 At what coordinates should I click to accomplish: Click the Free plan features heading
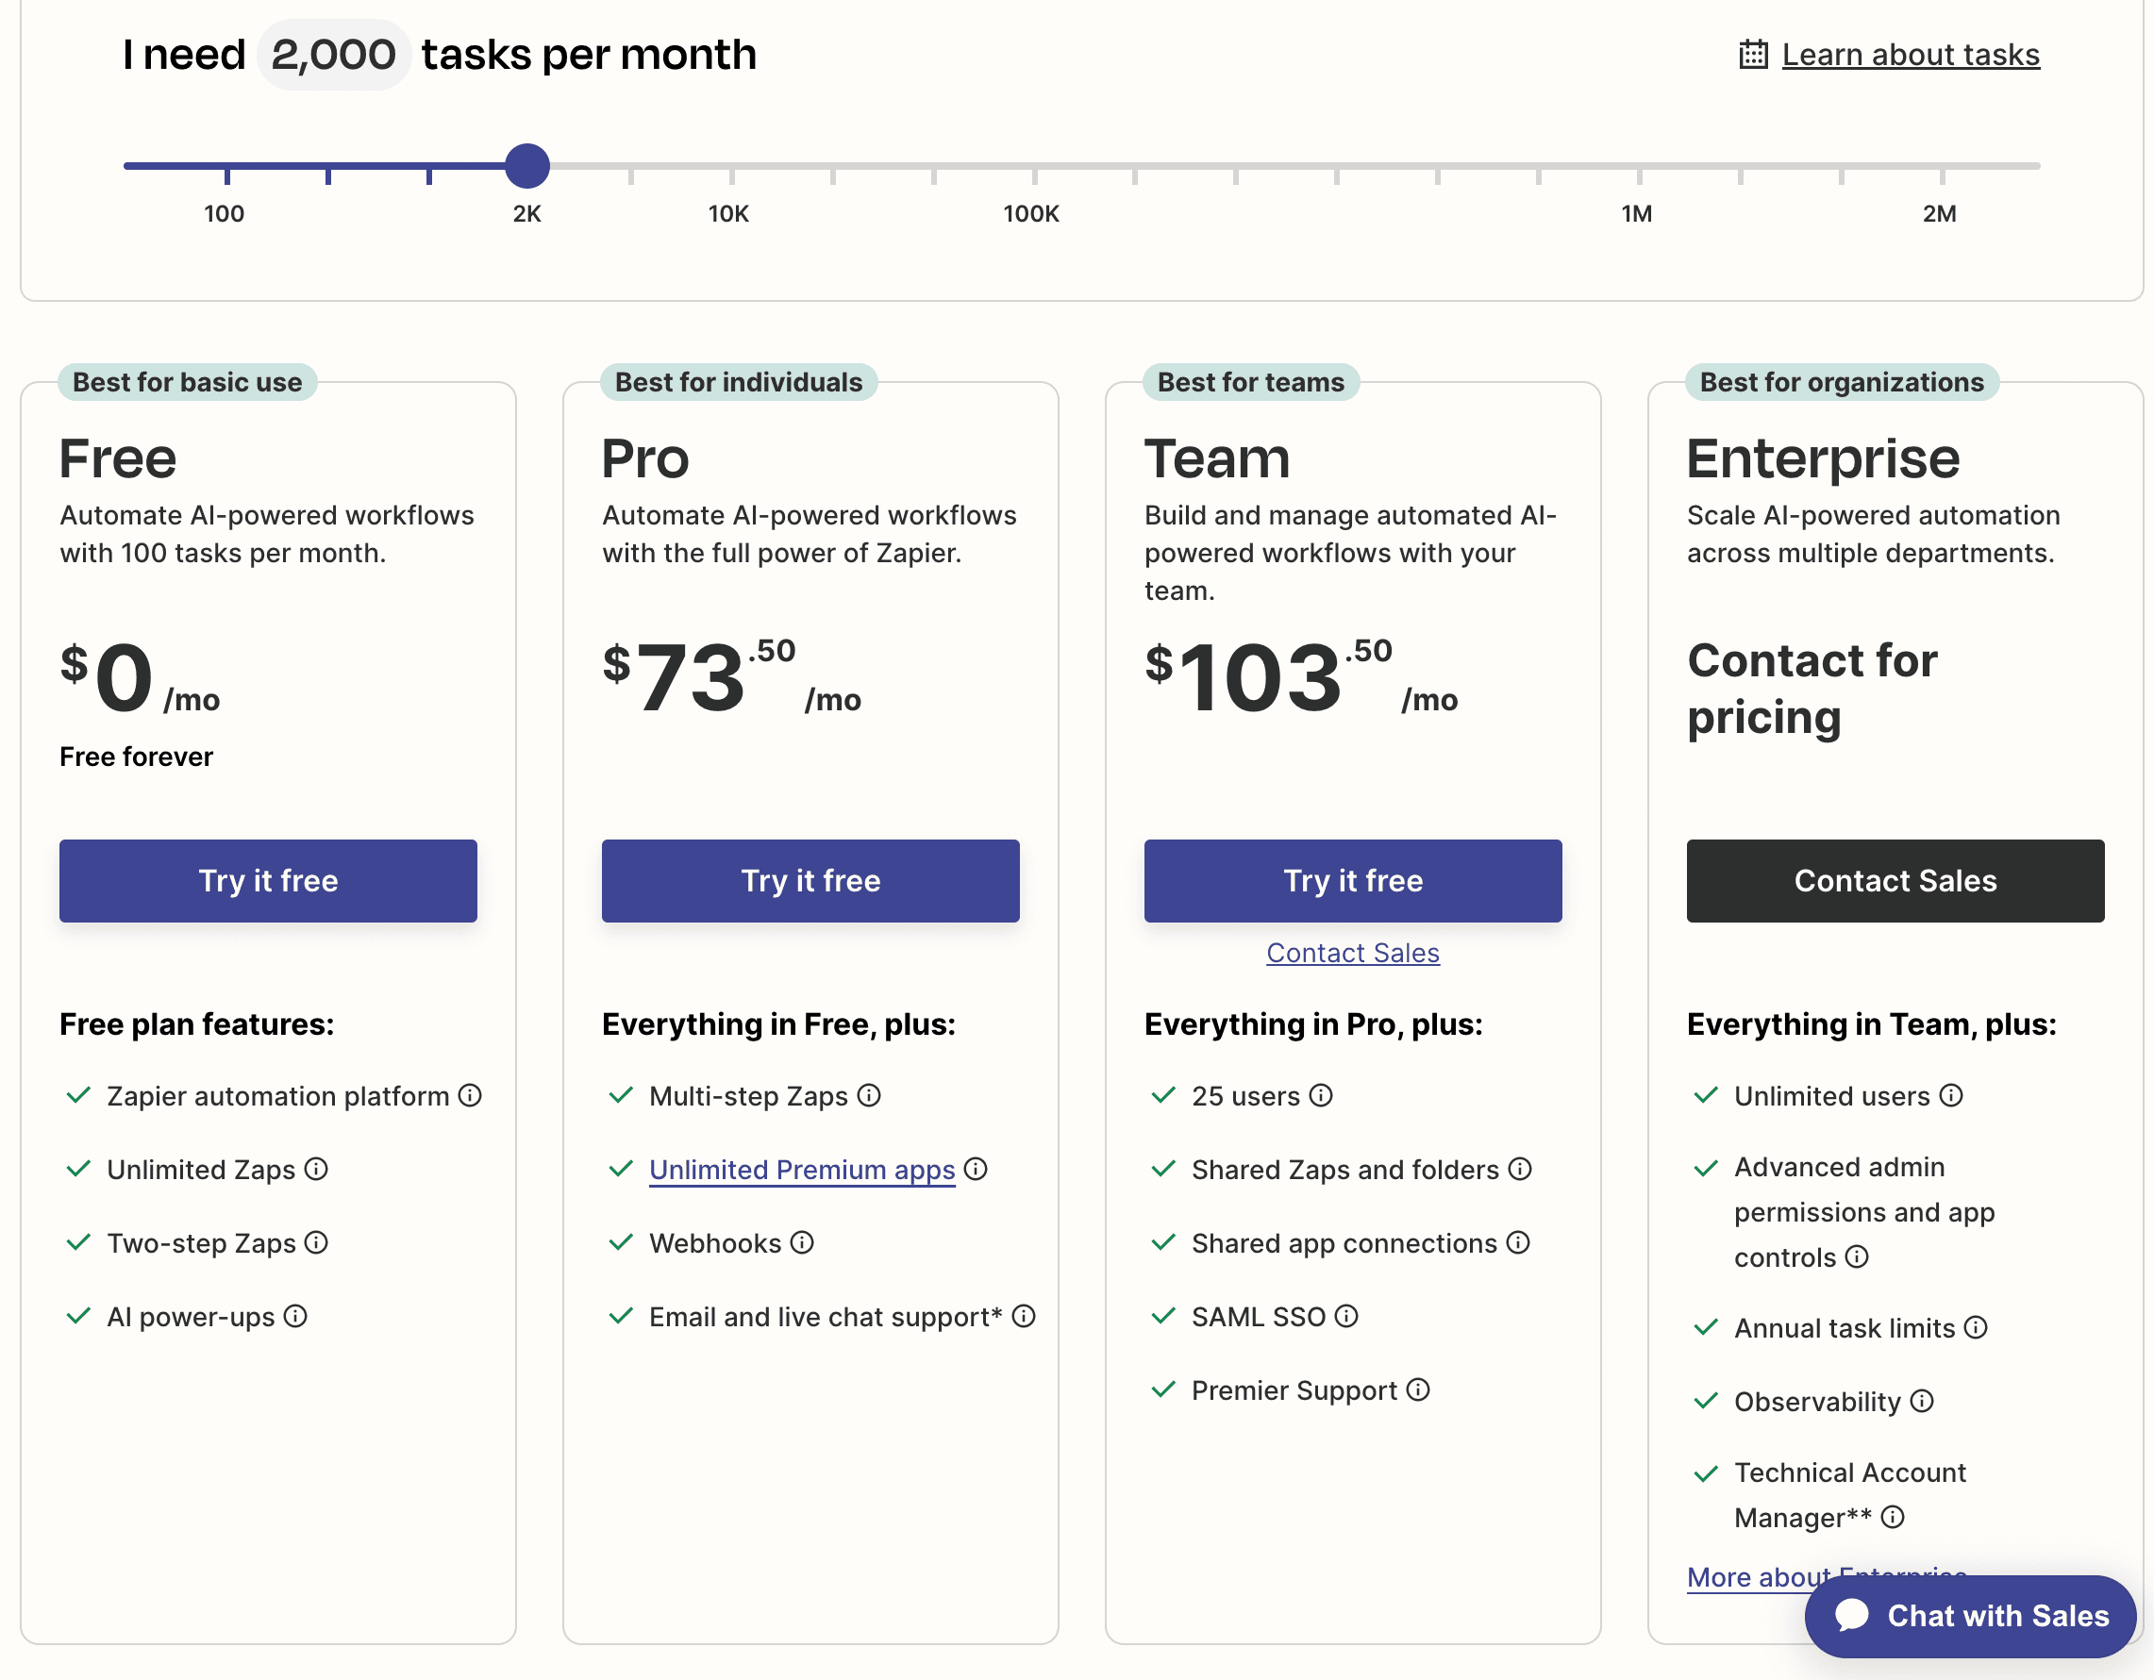pyautogui.click(x=196, y=1024)
